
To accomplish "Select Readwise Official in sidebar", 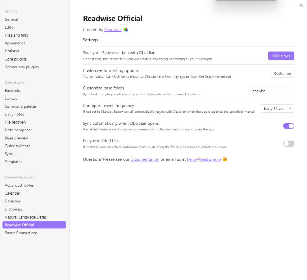I will tap(34, 225).
